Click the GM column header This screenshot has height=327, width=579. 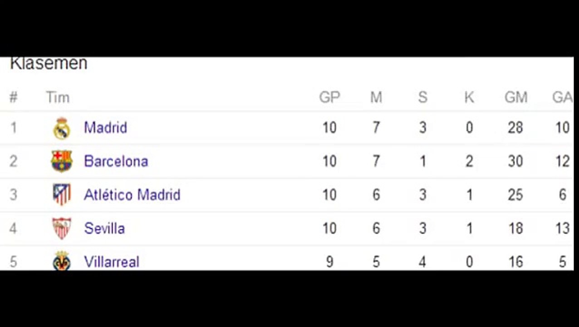point(516,97)
